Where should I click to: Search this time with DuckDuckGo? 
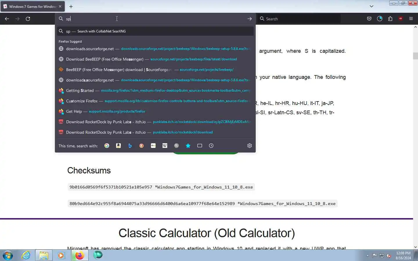[x=142, y=146]
